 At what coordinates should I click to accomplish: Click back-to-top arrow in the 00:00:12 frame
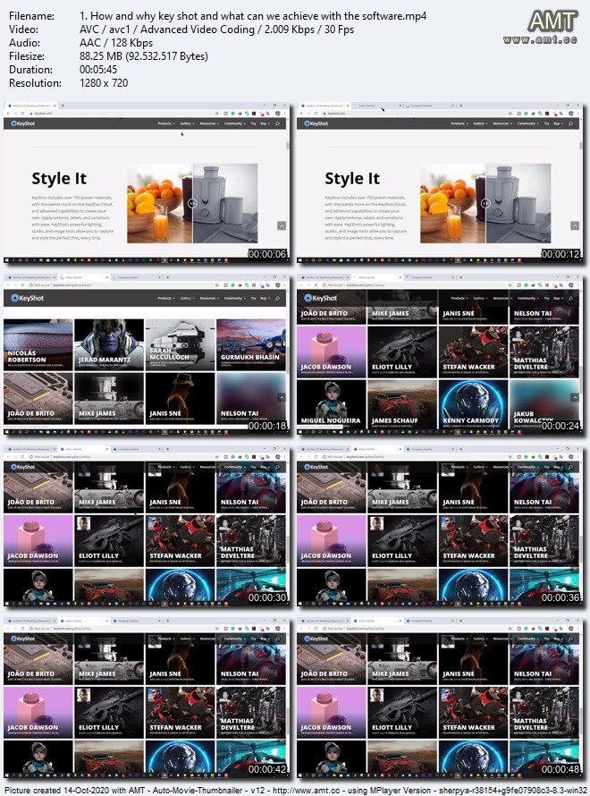click(x=575, y=225)
